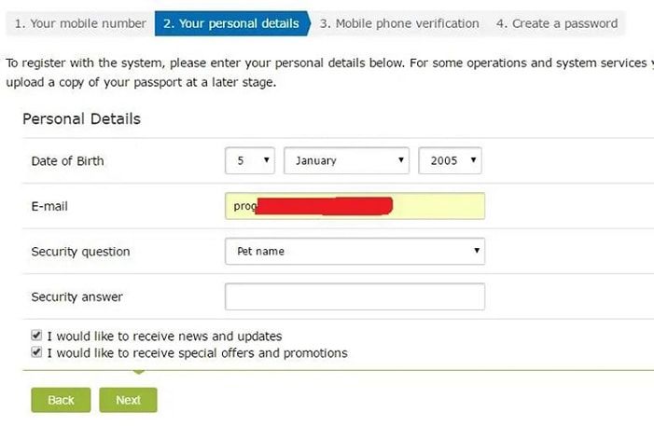This screenshot has width=654, height=426.
Task: Untick the special offers and promotions checkbox
Action: tap(36, 351)
